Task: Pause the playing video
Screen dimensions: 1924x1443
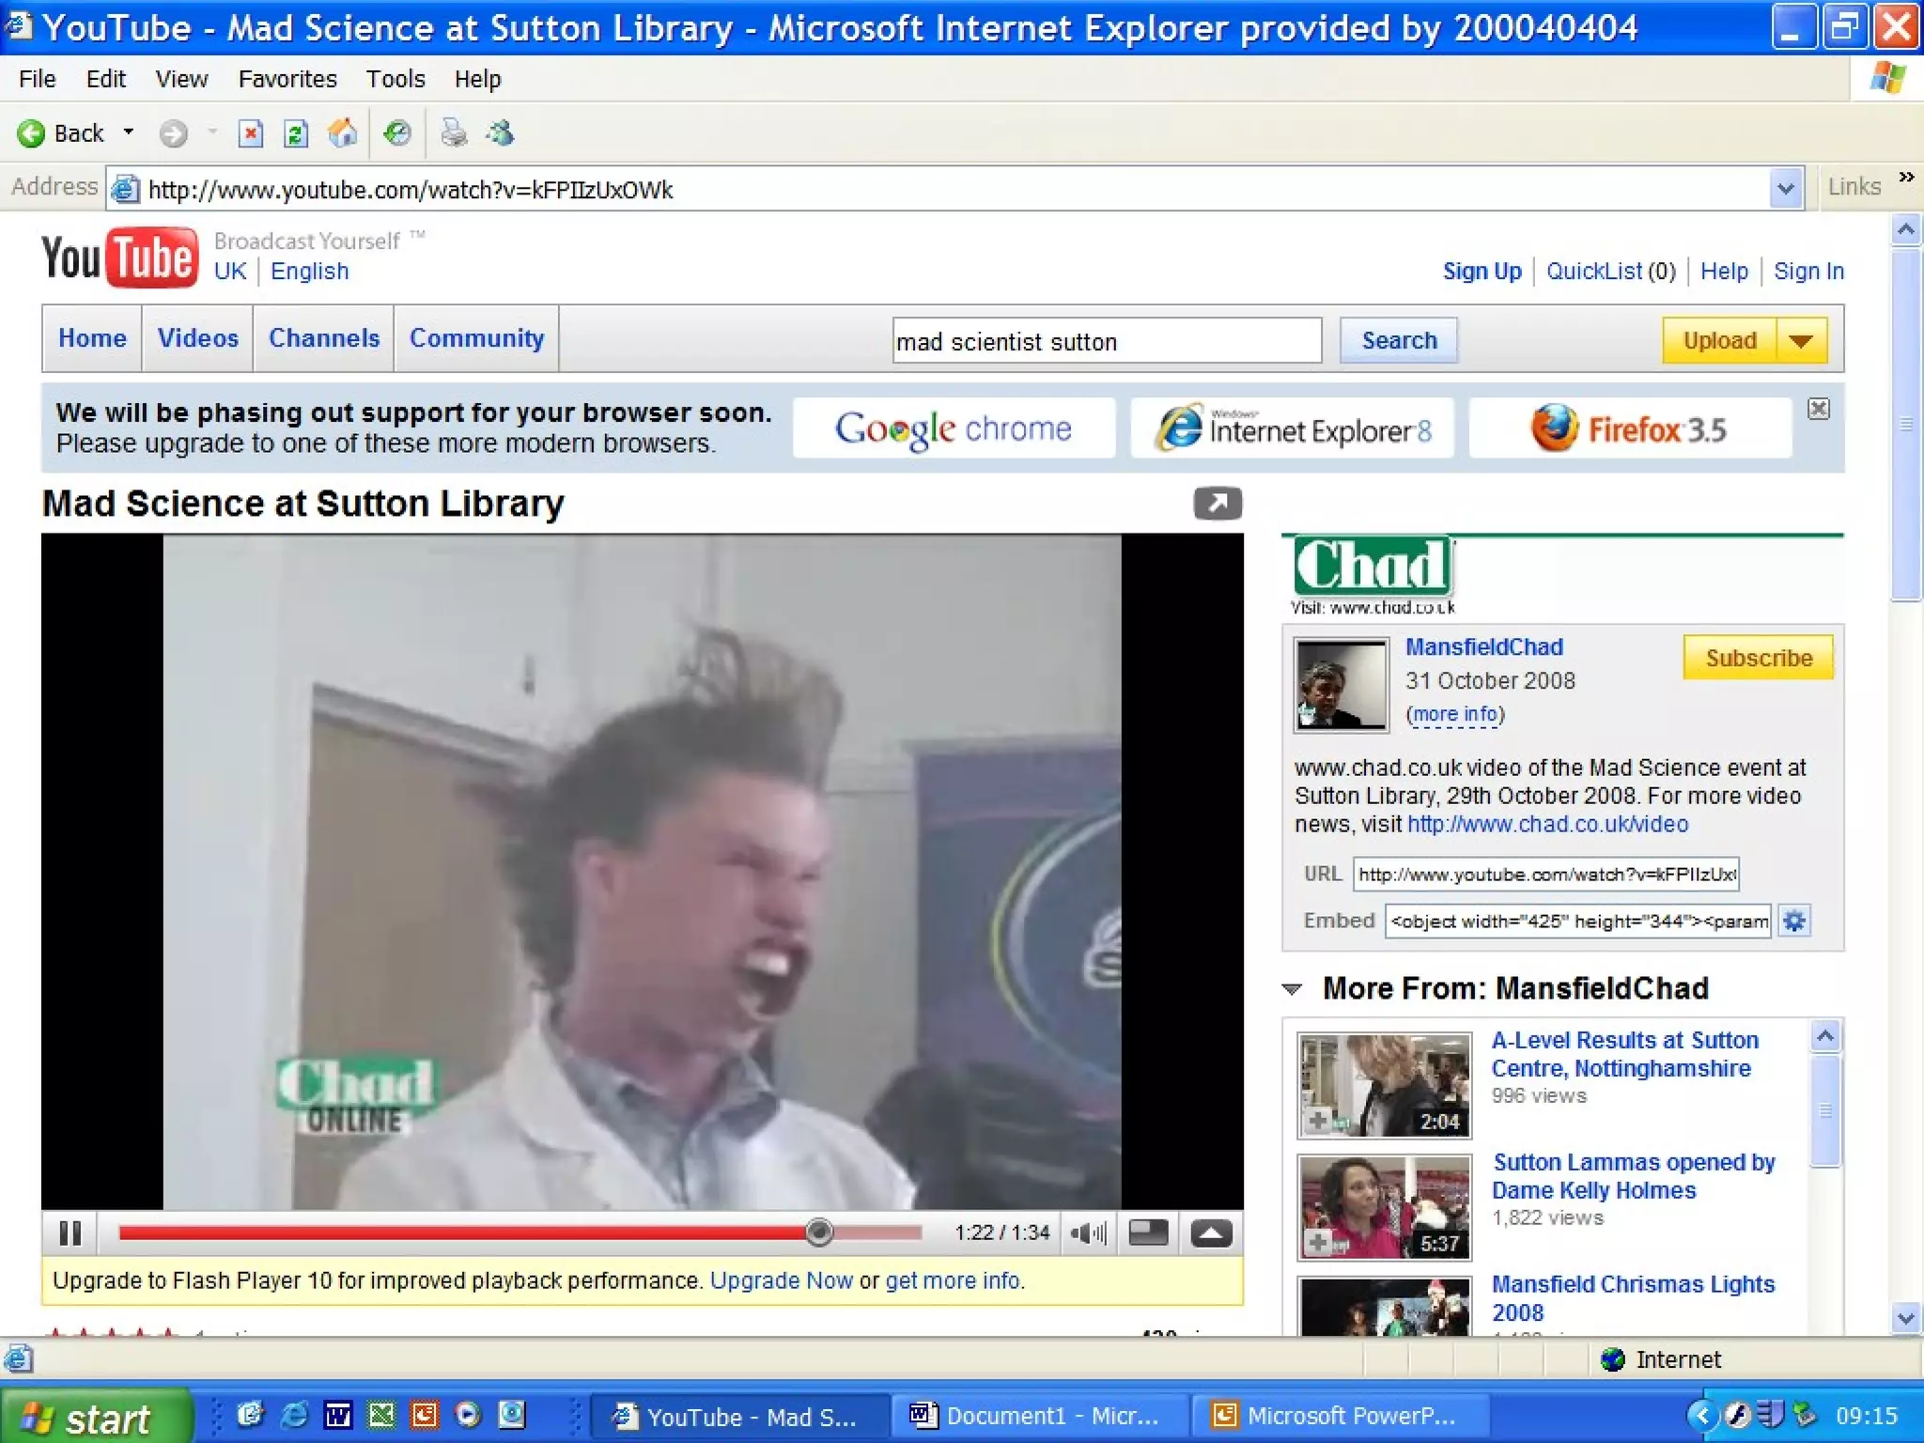Action: (x=70, y=1233)
